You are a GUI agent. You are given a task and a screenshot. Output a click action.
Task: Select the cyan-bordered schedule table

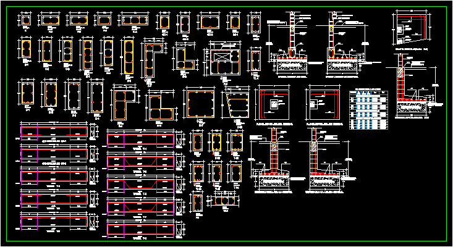click(x=368, y=110)
